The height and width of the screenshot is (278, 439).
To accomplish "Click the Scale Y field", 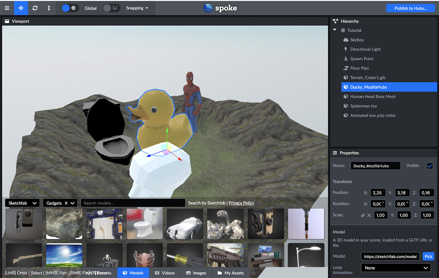I will pos(404,215).
